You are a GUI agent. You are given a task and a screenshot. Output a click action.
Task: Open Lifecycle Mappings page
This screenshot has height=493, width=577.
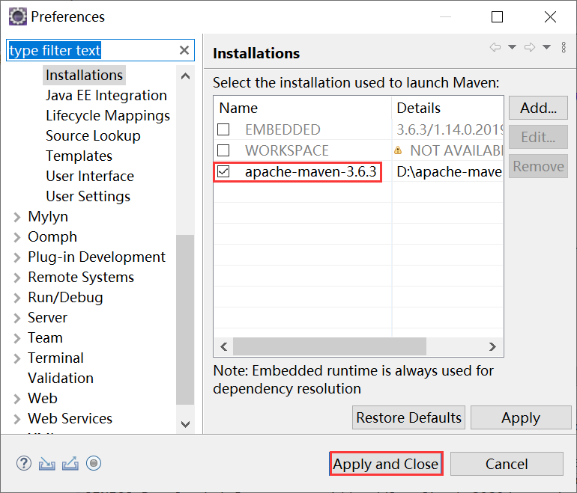(108, 116)
